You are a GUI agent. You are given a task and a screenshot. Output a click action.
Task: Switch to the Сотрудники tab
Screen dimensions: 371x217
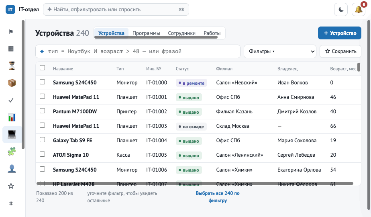click(x=182, y=33)
